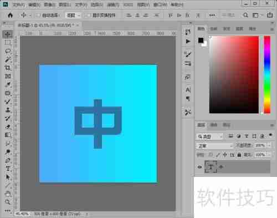Open the layer Opacity value dropdown
This screenshot has width=277, height=218.
pos(269,145)
